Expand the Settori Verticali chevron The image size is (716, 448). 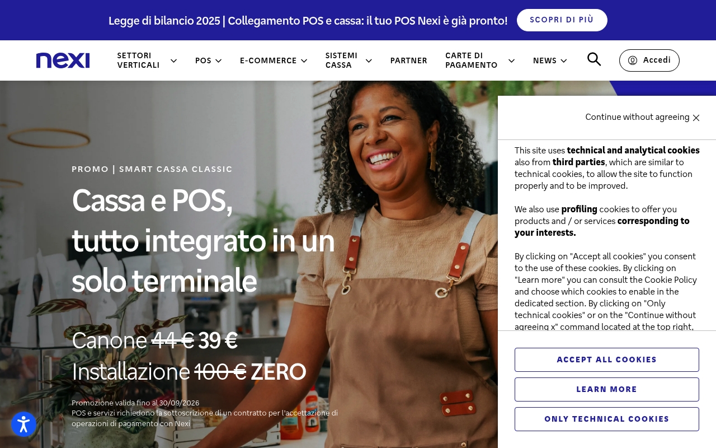tap(173, 60)
